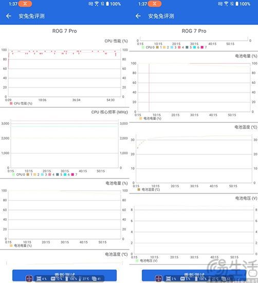Tap the CPU 核心频率 (MHz) chart title

click(x=109, y=112)
